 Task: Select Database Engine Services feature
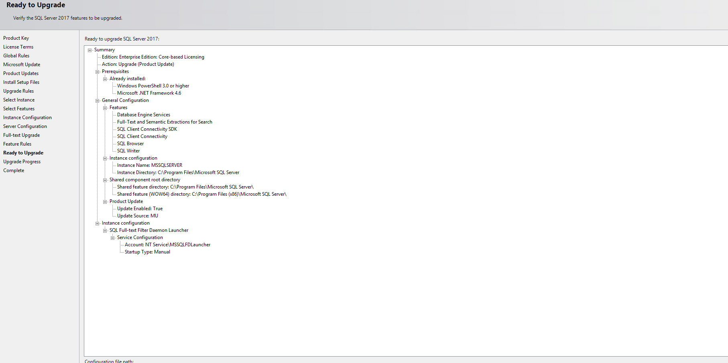[x=144, y=115]
